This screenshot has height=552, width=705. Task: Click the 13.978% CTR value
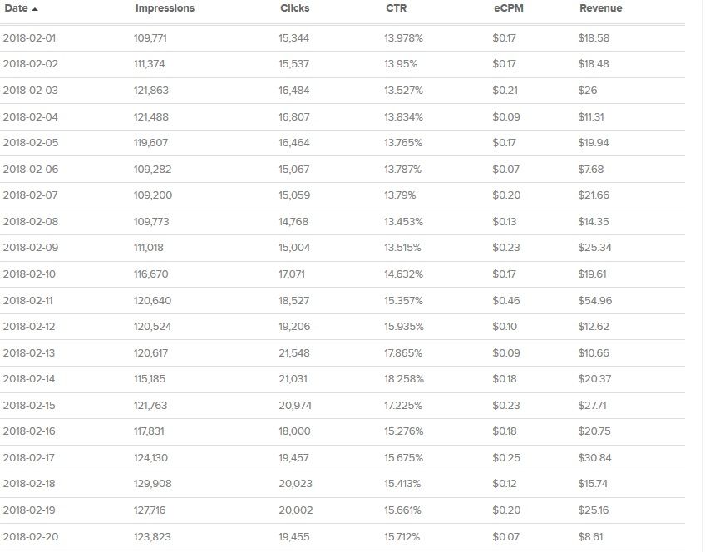[403, 38]
